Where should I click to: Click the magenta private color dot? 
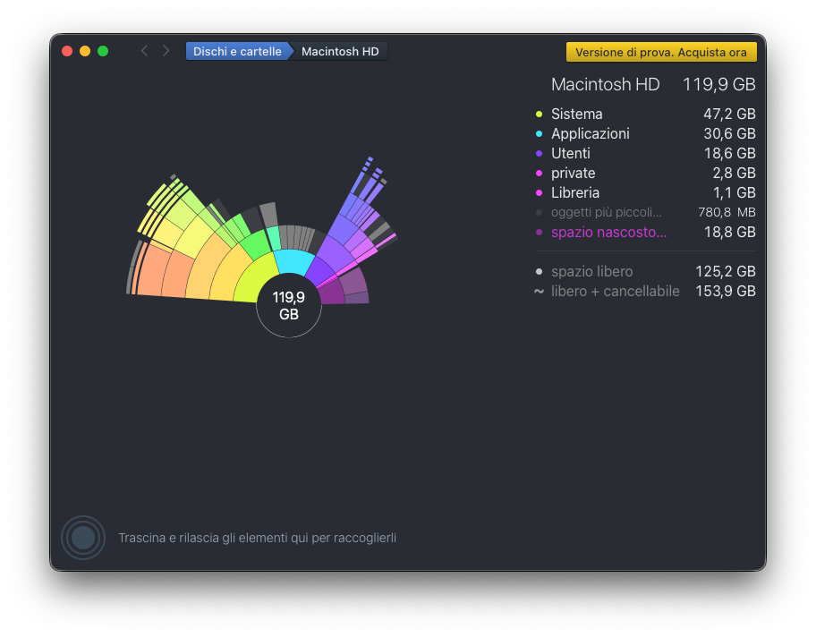[x=540, y=174]
